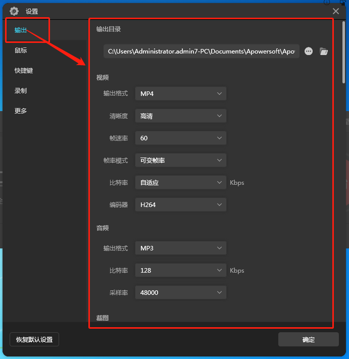Viewport: 349px width, 359px height.
Task: Open the output folder icon
Action: 324,52
